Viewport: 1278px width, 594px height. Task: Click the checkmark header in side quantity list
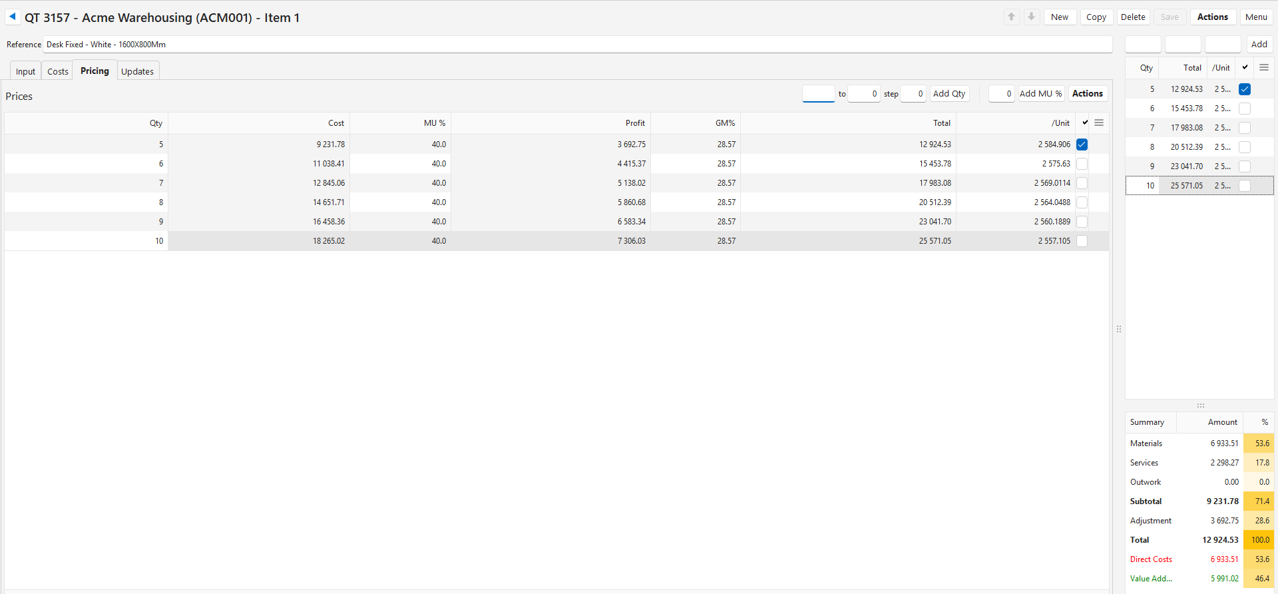(x=1245, y=67)
